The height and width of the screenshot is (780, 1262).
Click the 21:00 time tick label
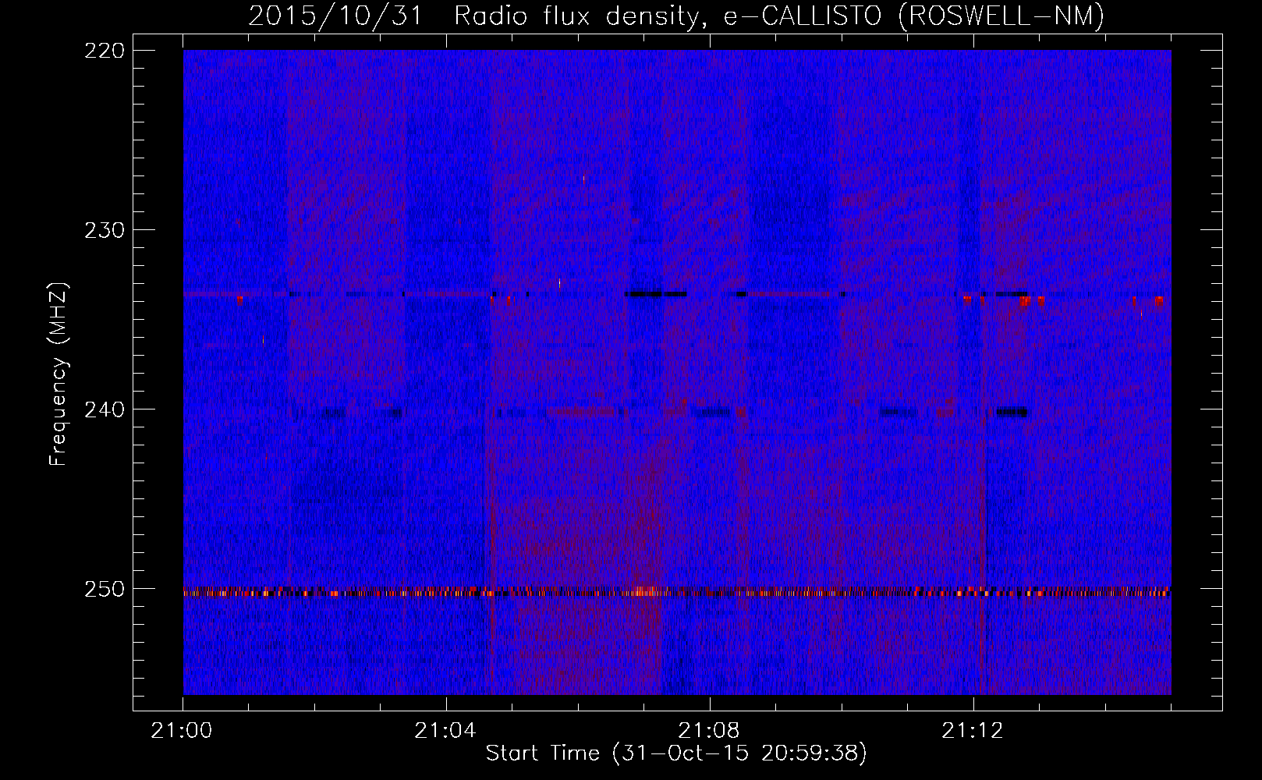(x=183, y=731)
